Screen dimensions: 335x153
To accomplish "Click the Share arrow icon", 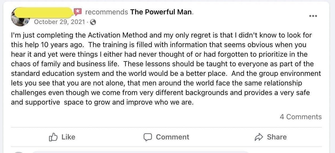I will (259, 137).
